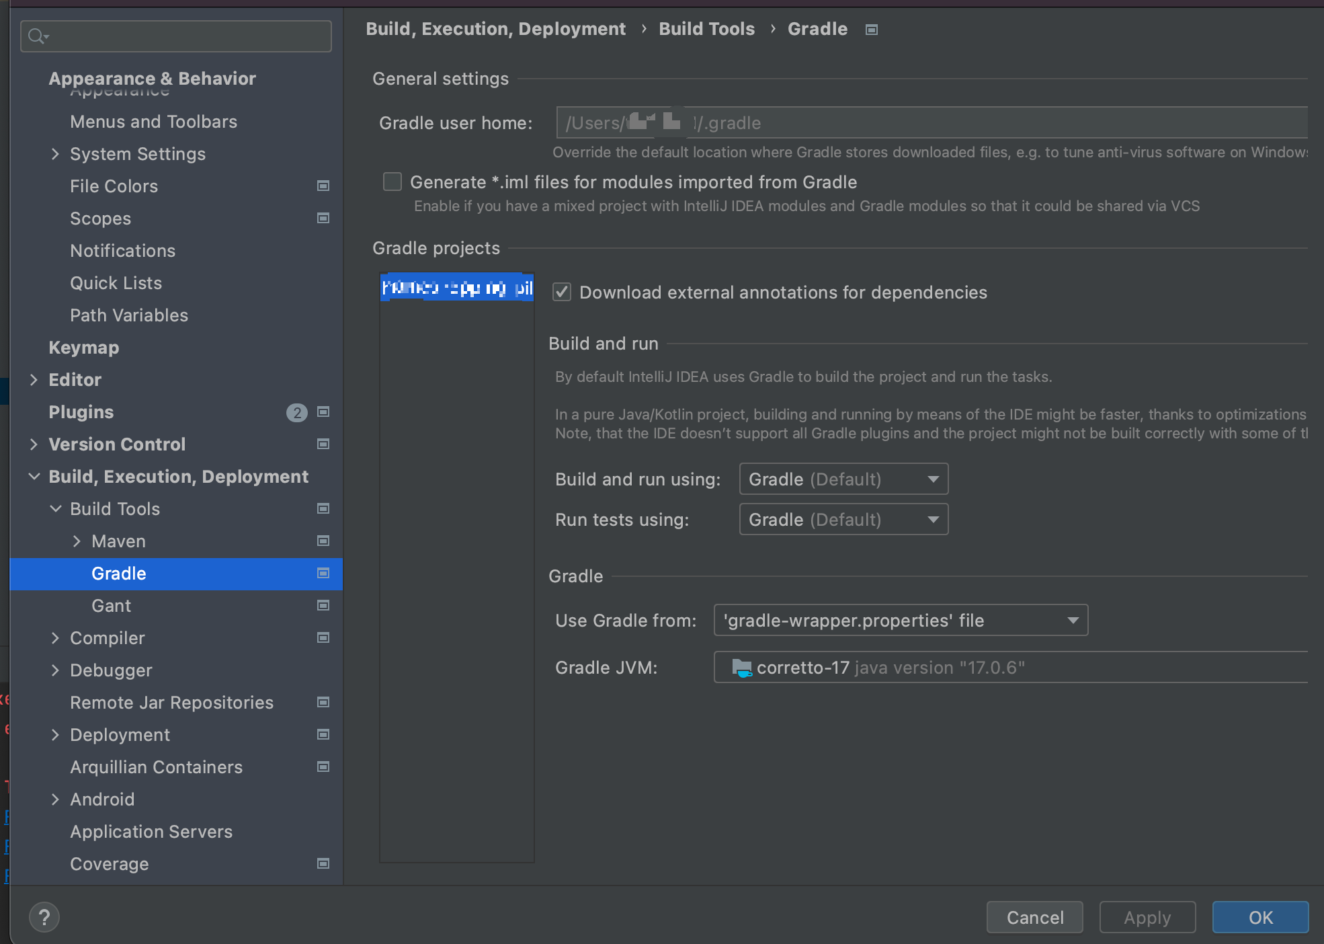Click the breadcrumb project-settings icon after Gradle
This screenshot has height=944, width=1324.
872,30
